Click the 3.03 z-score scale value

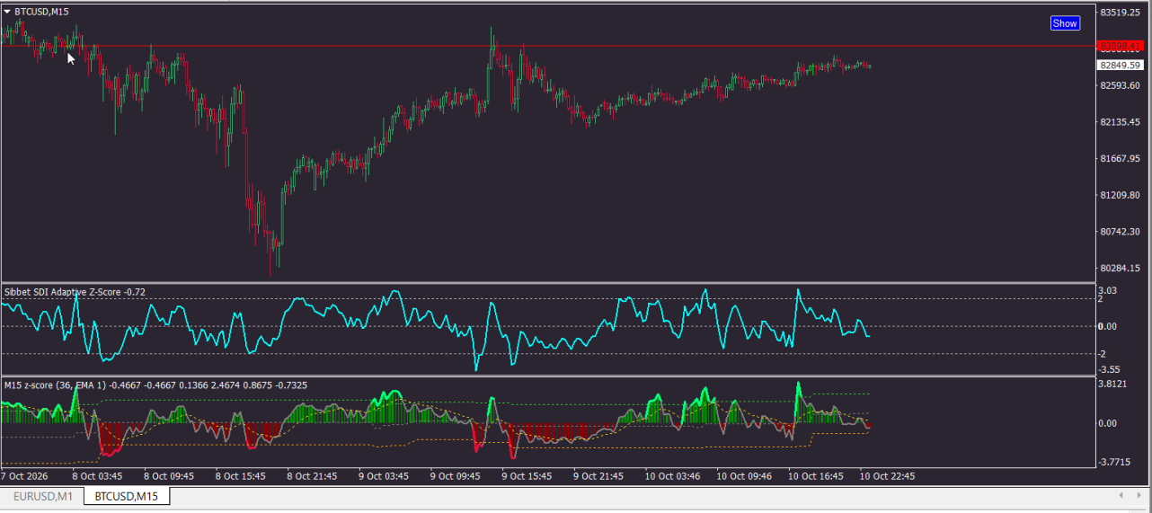coord(1108,290)
